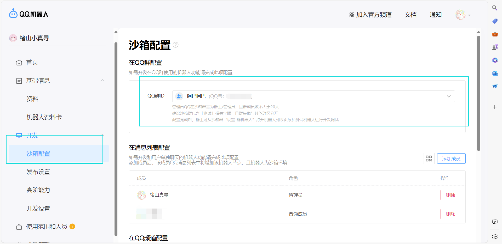Screen dimensions: 502x244
Task: Click the orange info badge on 使用范围和人员
Action: [72, 227]
